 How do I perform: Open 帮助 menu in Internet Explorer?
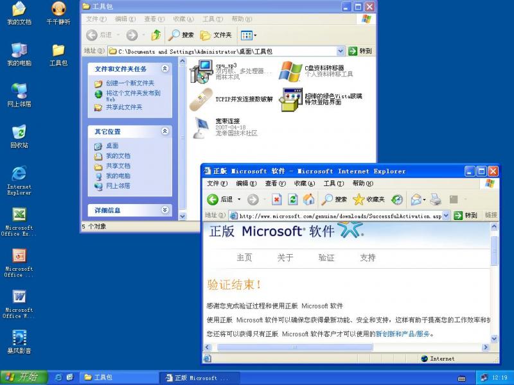tap(363, 184)
